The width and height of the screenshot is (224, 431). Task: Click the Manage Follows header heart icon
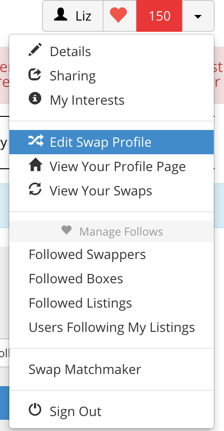click(66, 230)
